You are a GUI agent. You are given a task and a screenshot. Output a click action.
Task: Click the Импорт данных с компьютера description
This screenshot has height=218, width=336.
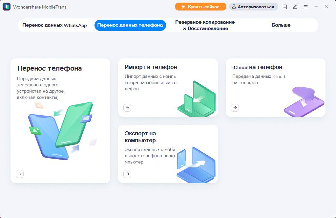150,82
